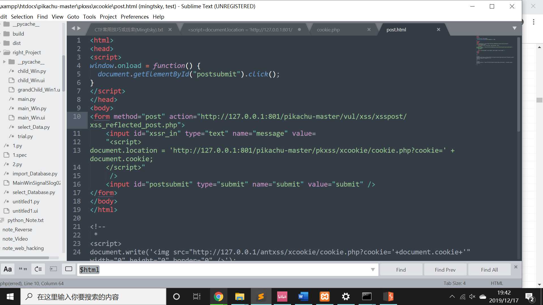Open main.py in sidebar
Viewport: 543px width, 305px height.
coord(27,99)
